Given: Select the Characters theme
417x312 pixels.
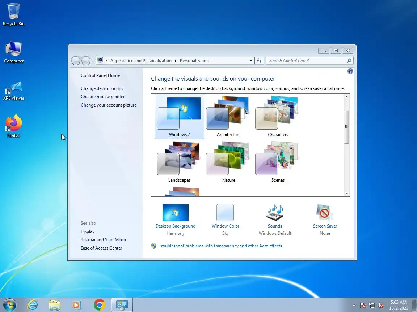Looking at the screenshot, I should coord(278,116).
